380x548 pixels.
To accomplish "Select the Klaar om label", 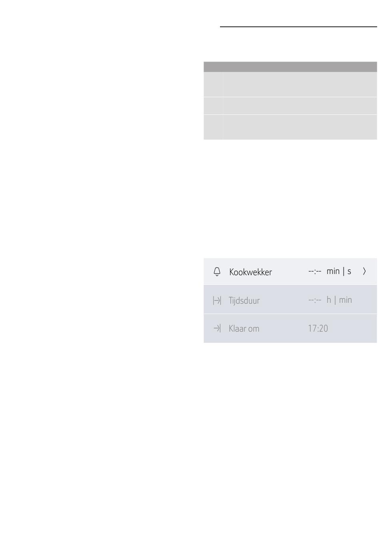I will (244, 329).
